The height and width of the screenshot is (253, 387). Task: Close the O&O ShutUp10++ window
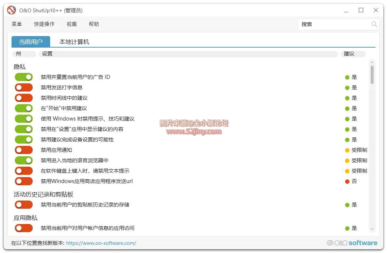pos(375,10)
